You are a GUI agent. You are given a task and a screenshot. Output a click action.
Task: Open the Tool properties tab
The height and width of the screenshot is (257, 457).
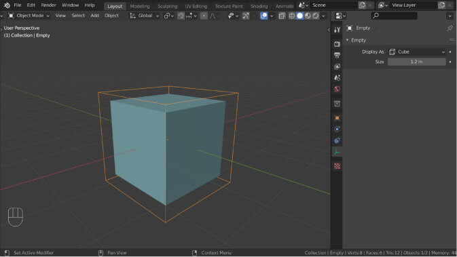pos(337,29)
